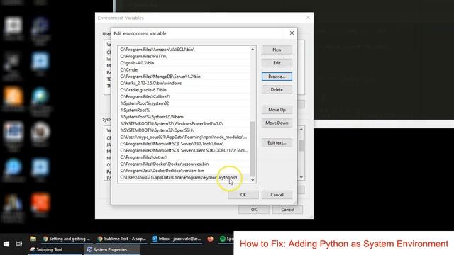
Task: Open the Outlook Inbox taskbar item
Action: [x=177, y=239]
